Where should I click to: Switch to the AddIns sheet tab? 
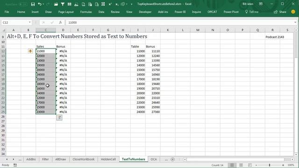point(31,159)
